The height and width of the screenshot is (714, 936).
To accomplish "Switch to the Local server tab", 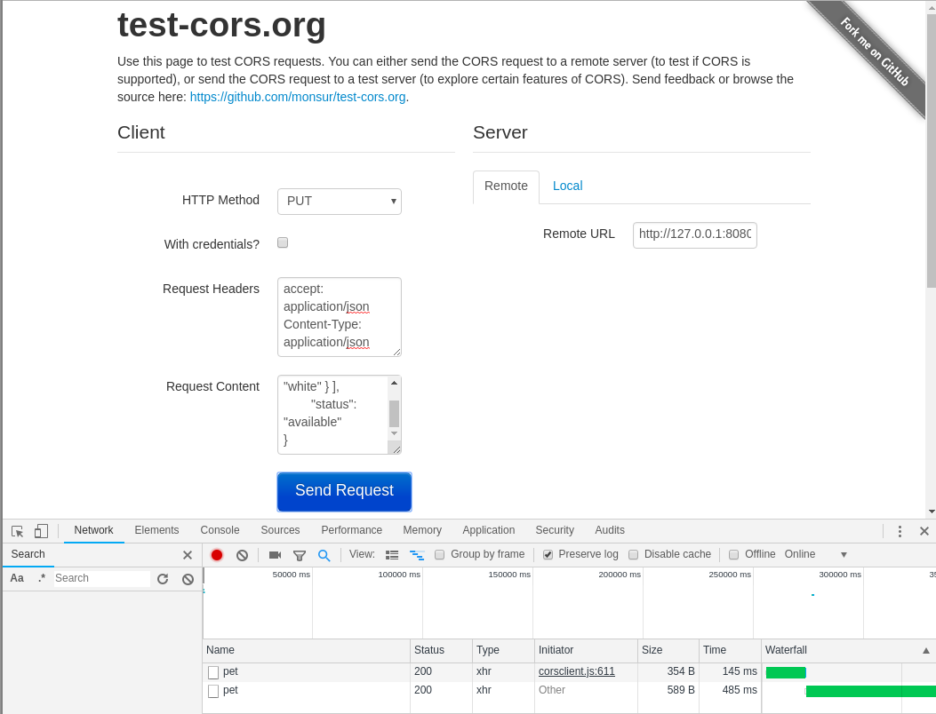I will tap(567, 186).
